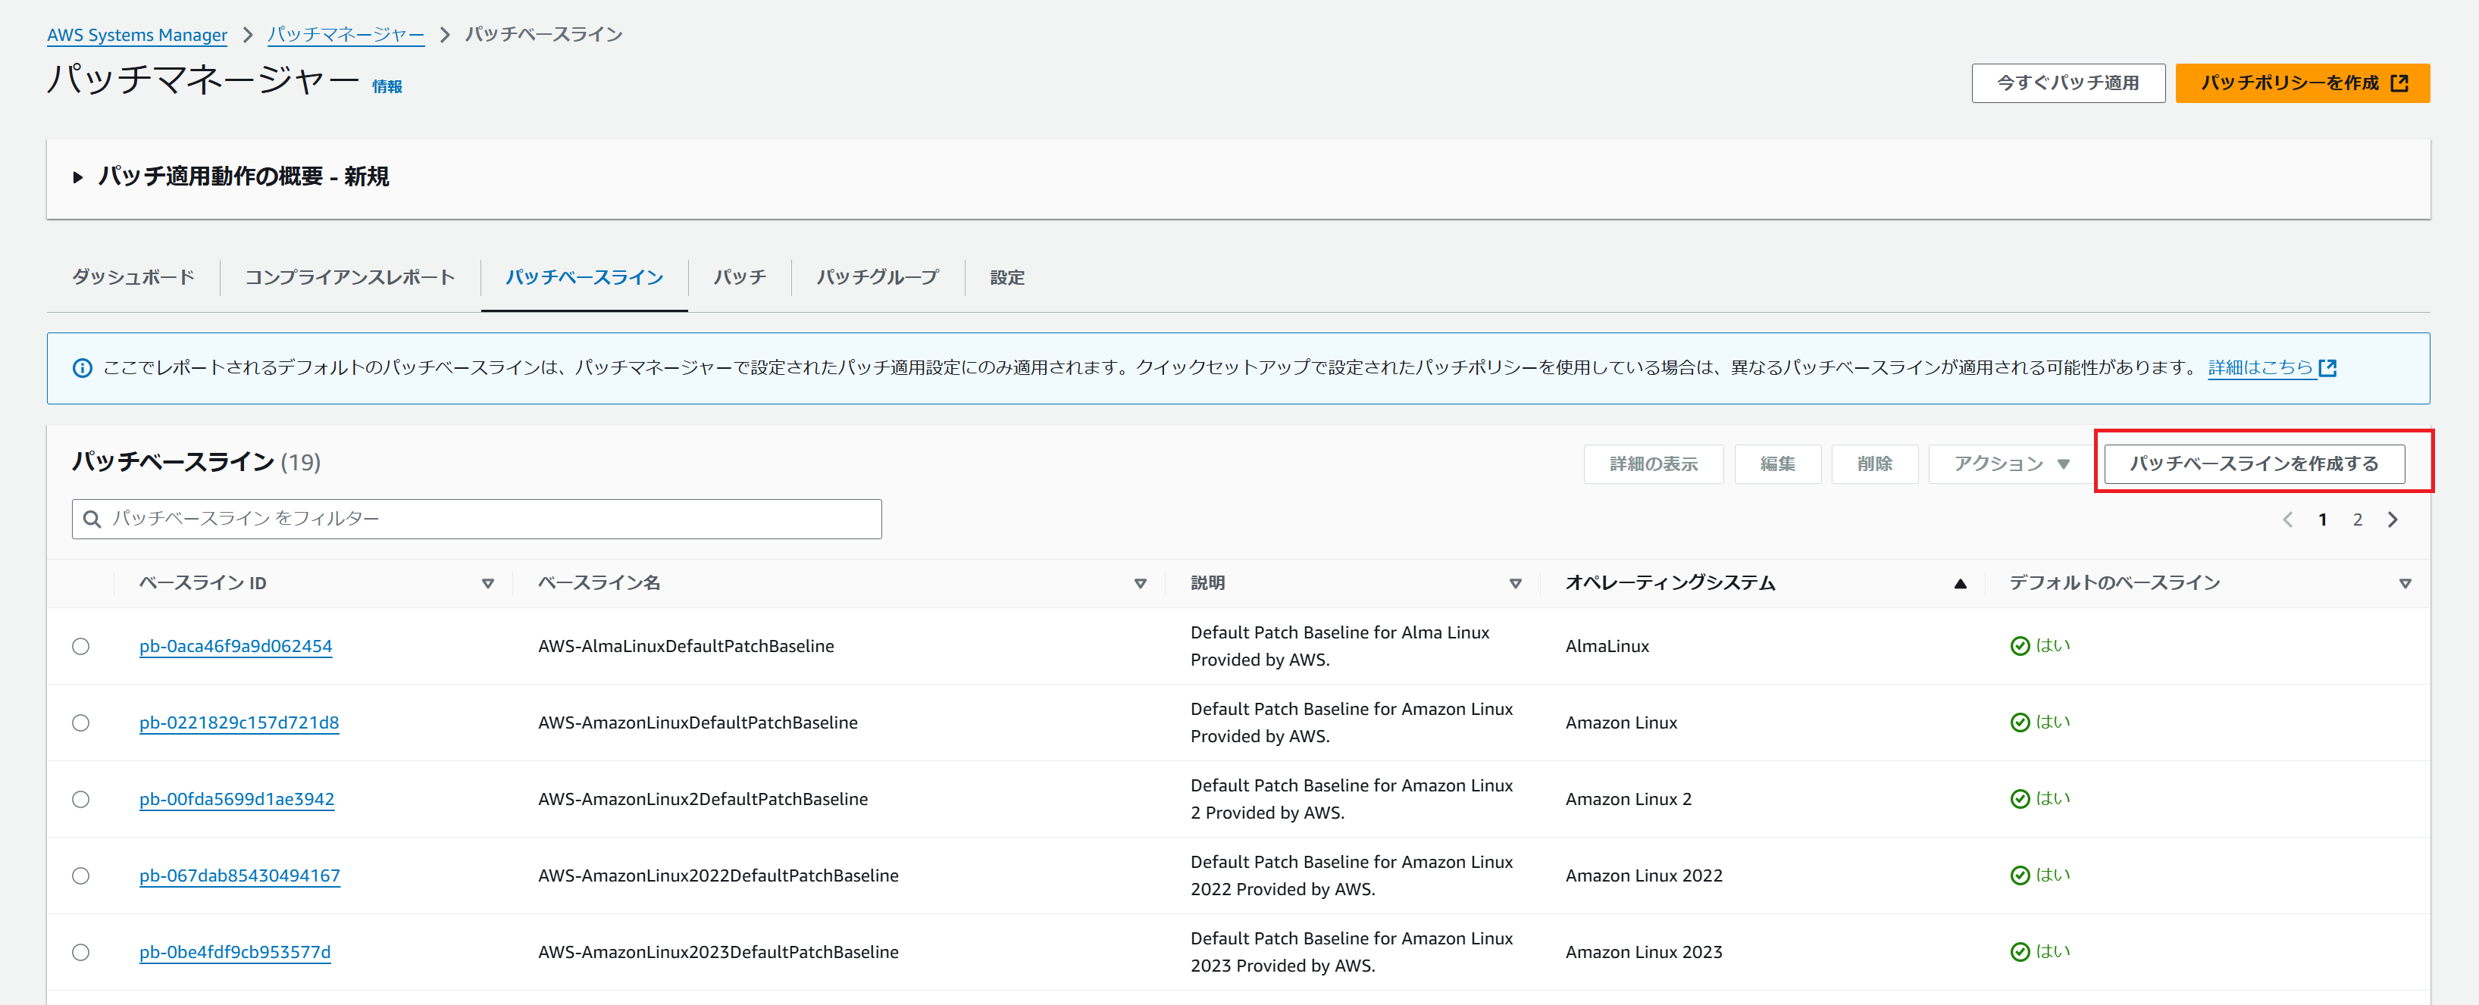Click パッチベースラインを作成する button
Viewport: 2479px width, 1005px height.
click(2253, 463)
